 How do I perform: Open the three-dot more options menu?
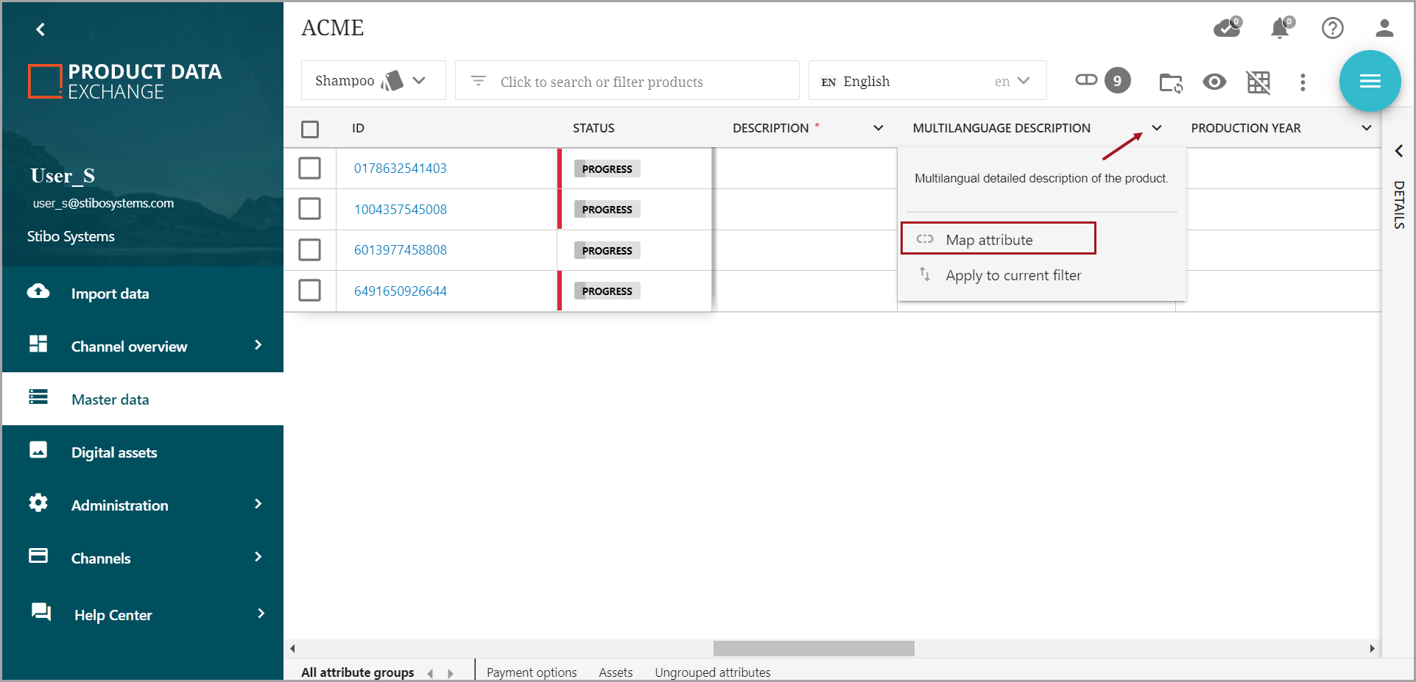click(1303, 82)
